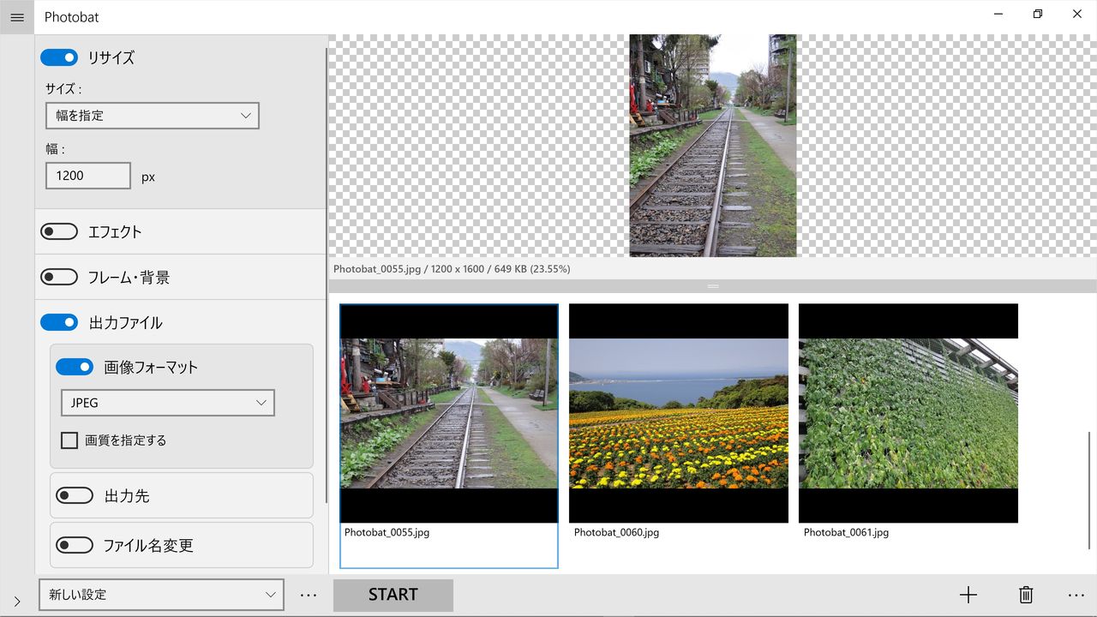
Task: Click the Photobat_0060.jpg file name label
Action: pyautogui.click(x=616, y=532)
